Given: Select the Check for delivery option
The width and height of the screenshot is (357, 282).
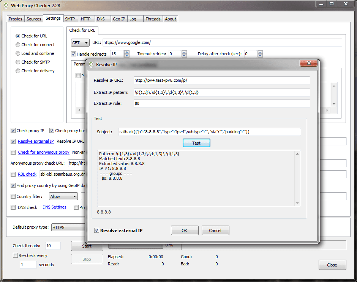Looking at the screenshot, I should (x=18, y=71).
